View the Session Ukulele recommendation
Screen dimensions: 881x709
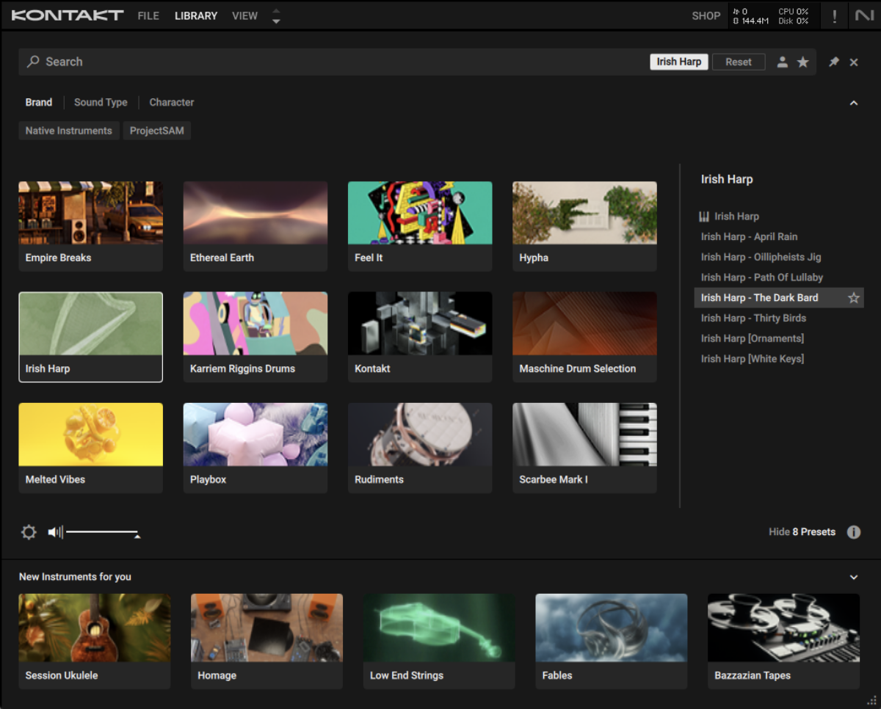click(x=95, y=641)
